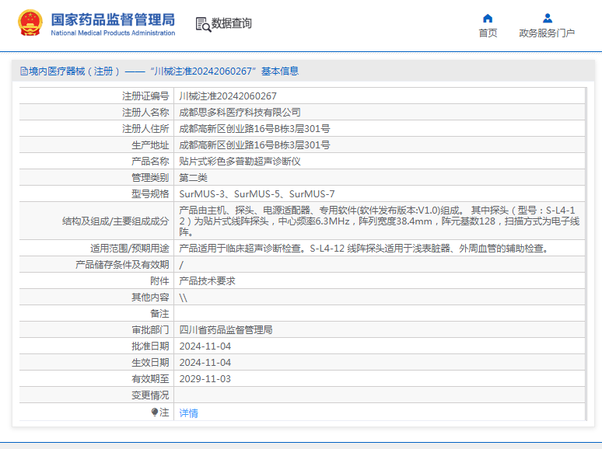This screenshot has height=449, width=602.
Task: Click the person icon above 政务服务门户
Action: 547,18
